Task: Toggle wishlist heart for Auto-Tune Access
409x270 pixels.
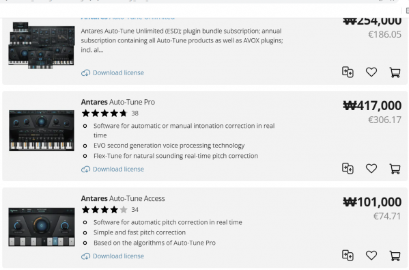Action: tap(371, 256)
